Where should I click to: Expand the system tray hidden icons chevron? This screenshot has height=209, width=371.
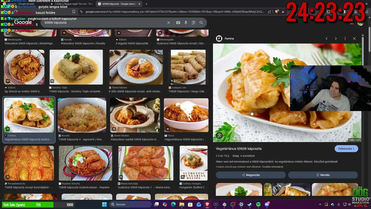coord(320,204)
